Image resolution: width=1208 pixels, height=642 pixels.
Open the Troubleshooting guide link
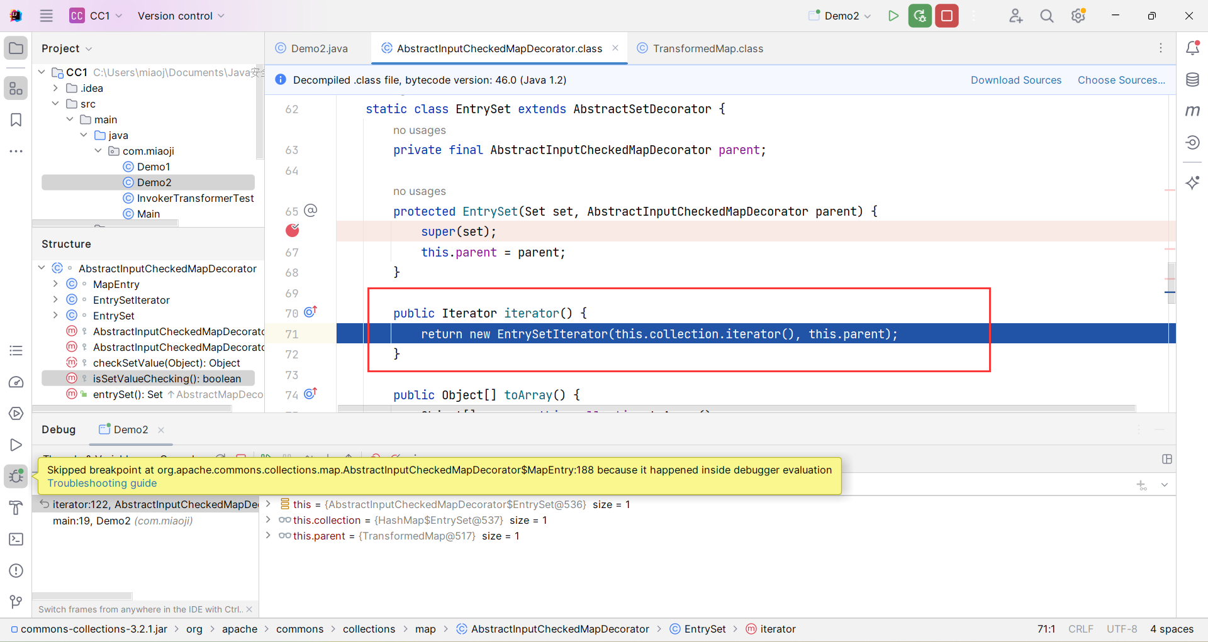pyautogui.click(x=102, y=483)
